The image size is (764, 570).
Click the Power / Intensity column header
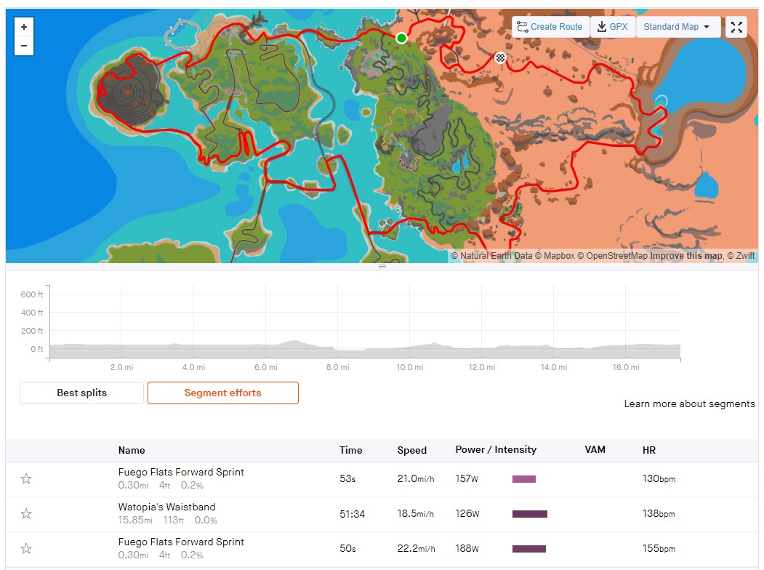coord(496,449)
